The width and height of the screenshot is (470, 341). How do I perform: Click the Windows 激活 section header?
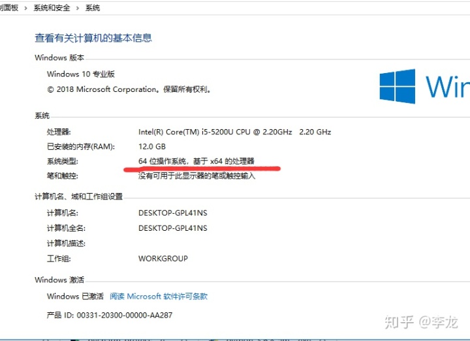pos(59,280)
